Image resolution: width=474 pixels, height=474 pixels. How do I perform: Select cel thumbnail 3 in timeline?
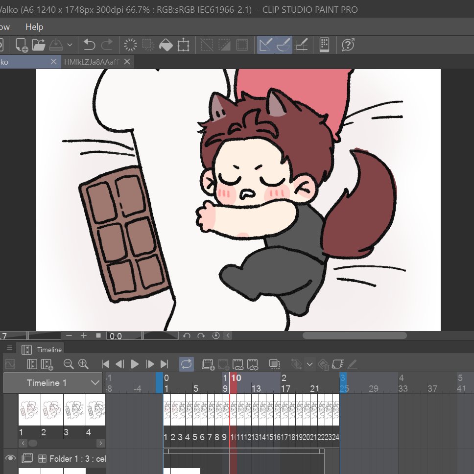(74, 410)
